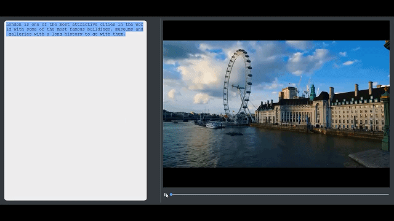
Task: Click the word "long" in the last line
Action: [57, 34]
